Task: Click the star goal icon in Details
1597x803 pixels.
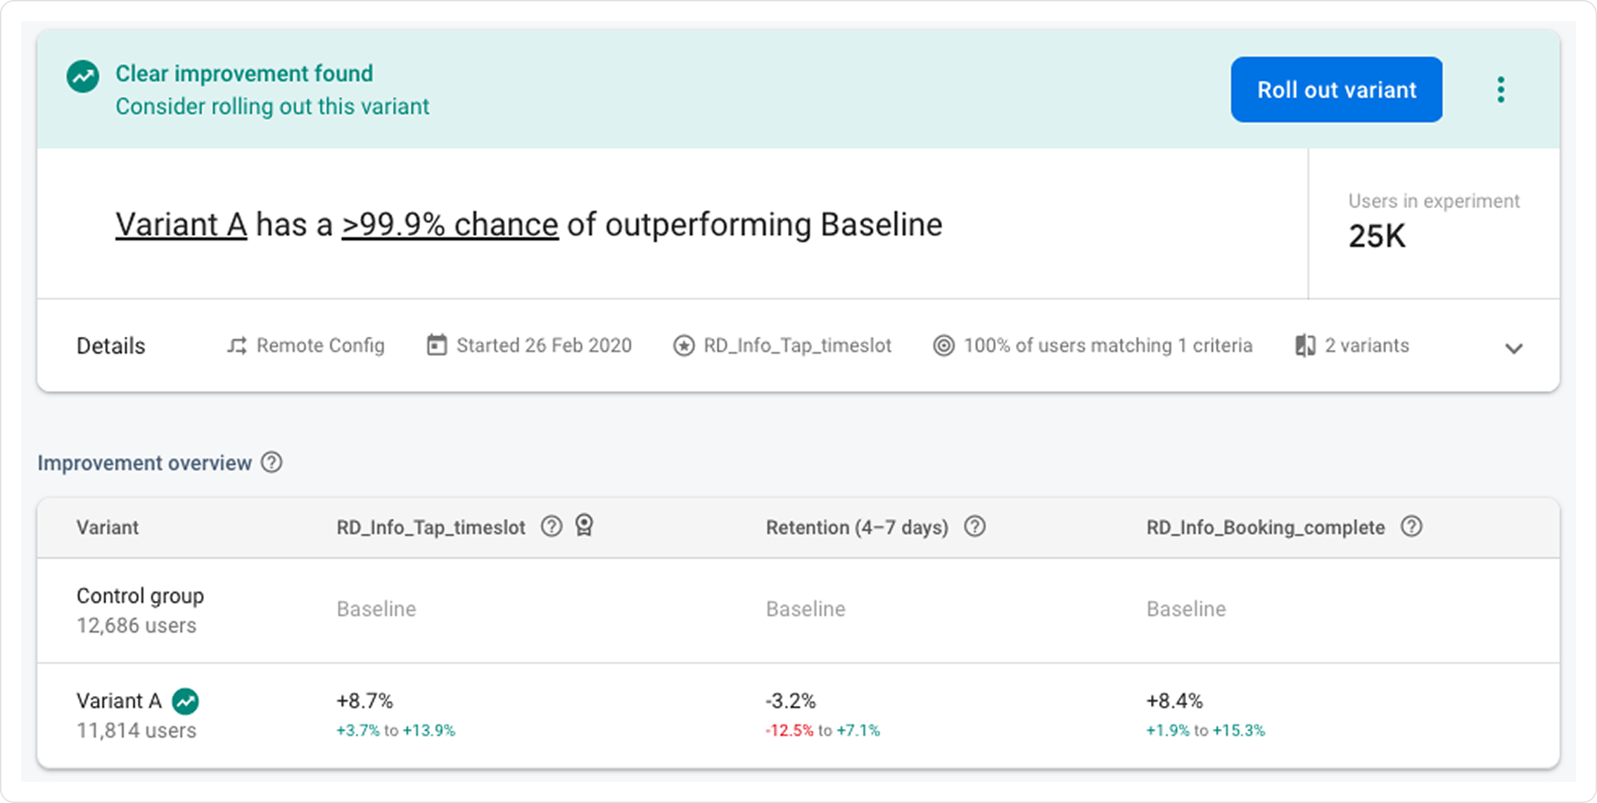Action: point(683,346)
